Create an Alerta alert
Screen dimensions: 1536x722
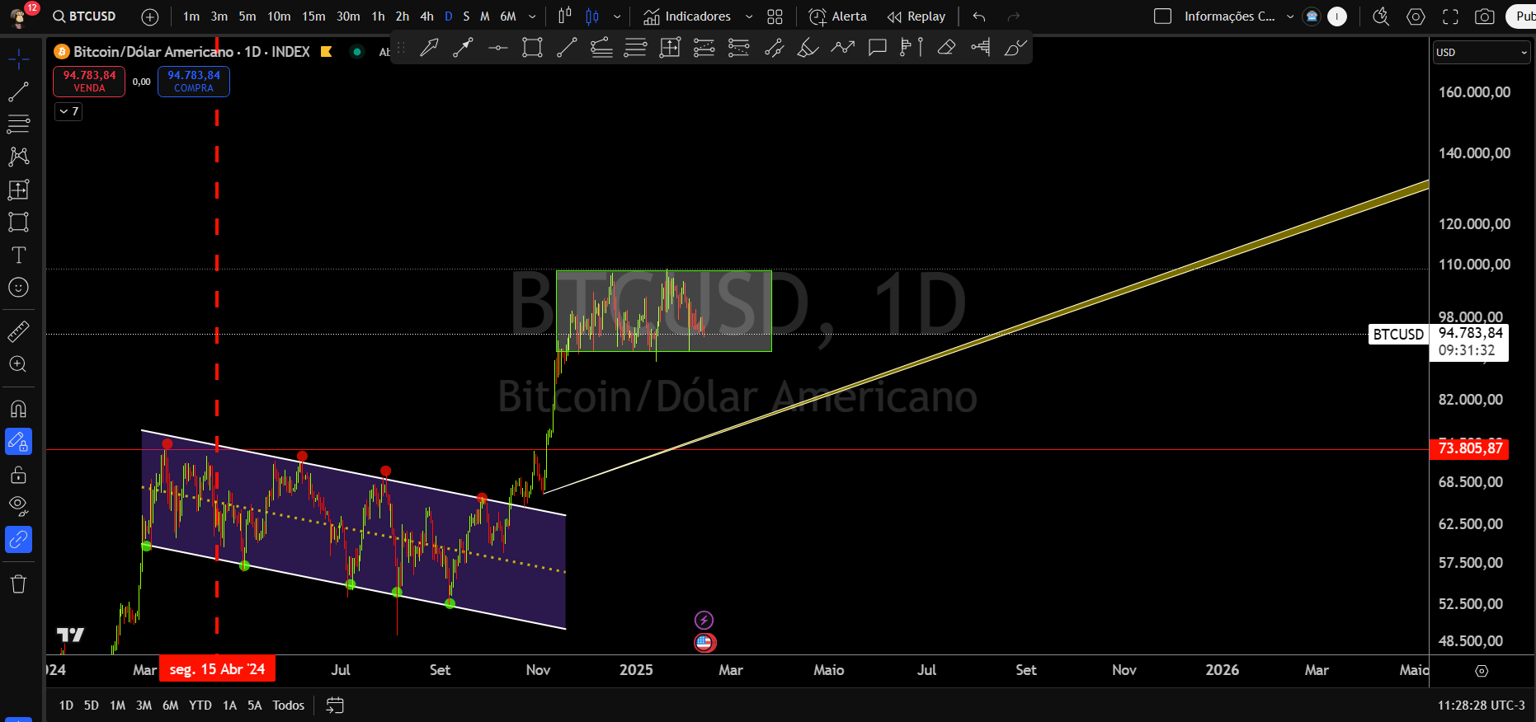[838, 16]
